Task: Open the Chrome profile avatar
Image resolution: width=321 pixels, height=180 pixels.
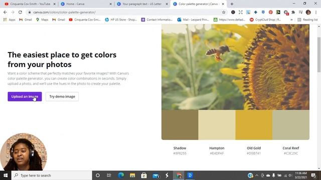Action: 308,12
